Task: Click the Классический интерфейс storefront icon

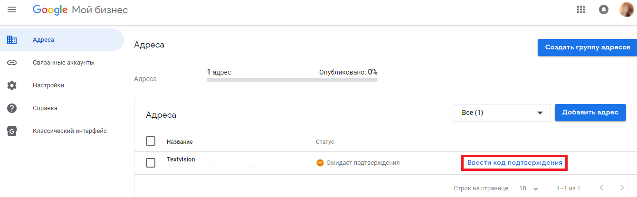Action: (12, 131)
